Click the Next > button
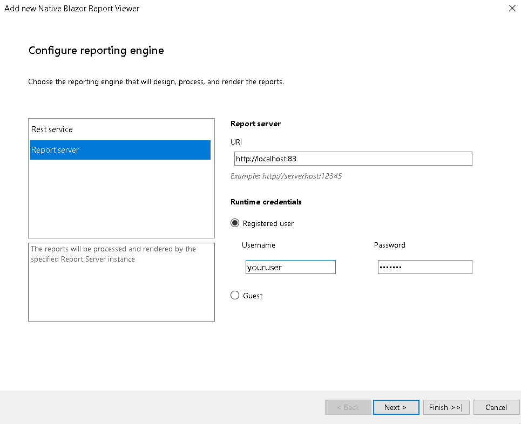Screen dimensions: 521x424 396,407
